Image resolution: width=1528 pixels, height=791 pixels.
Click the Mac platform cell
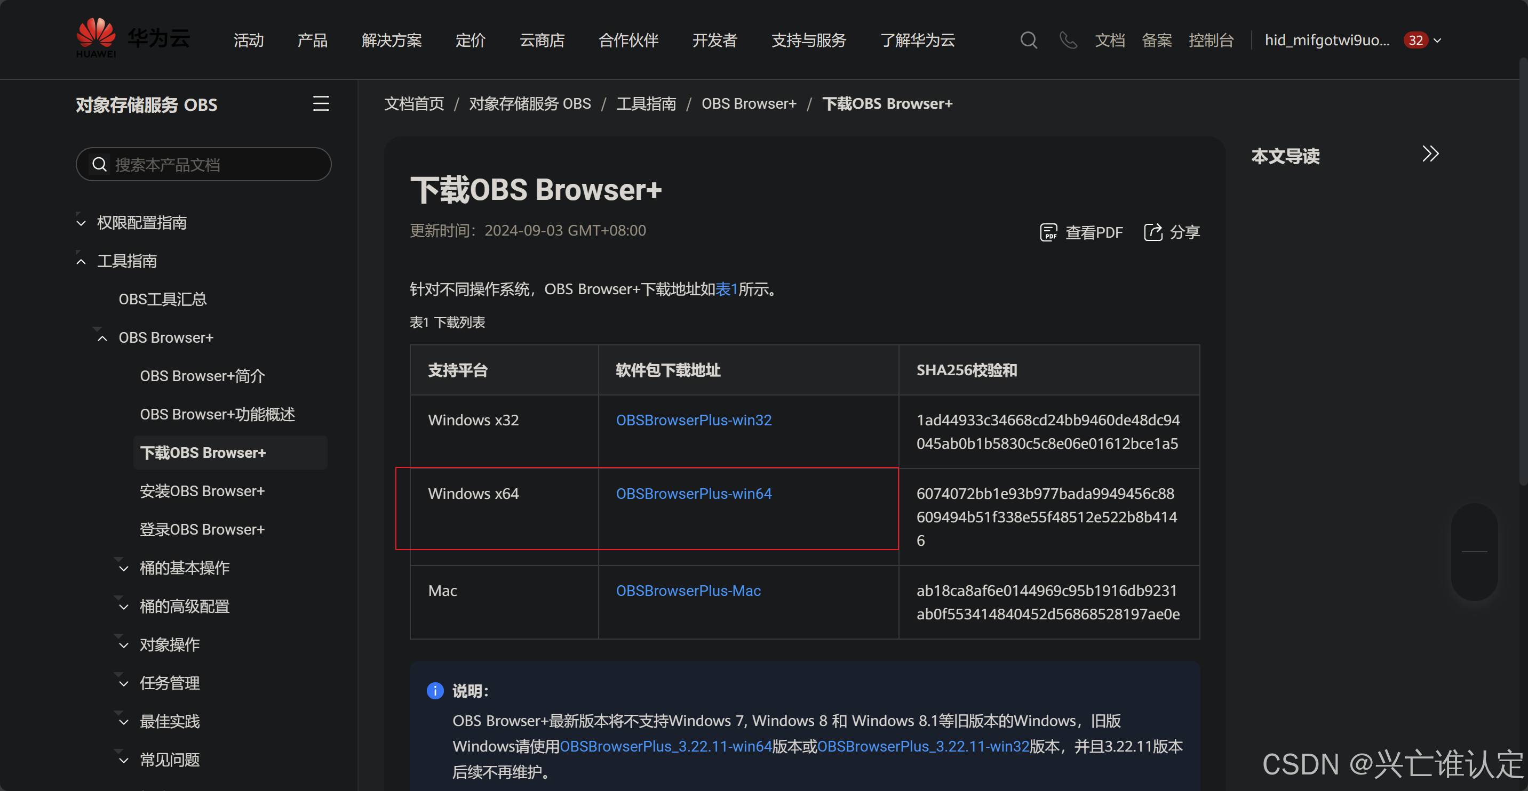click(504, 602)
